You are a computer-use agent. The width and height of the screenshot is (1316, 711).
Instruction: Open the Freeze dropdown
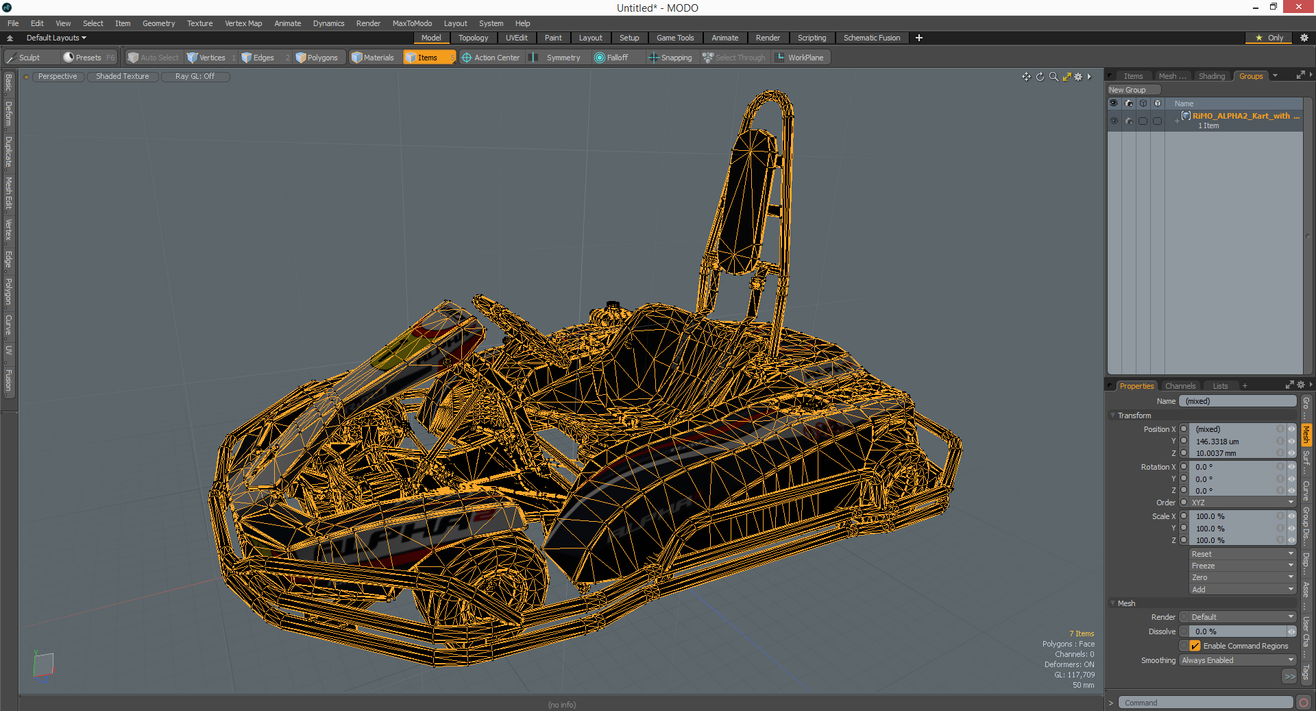(x=1242, y=566)
